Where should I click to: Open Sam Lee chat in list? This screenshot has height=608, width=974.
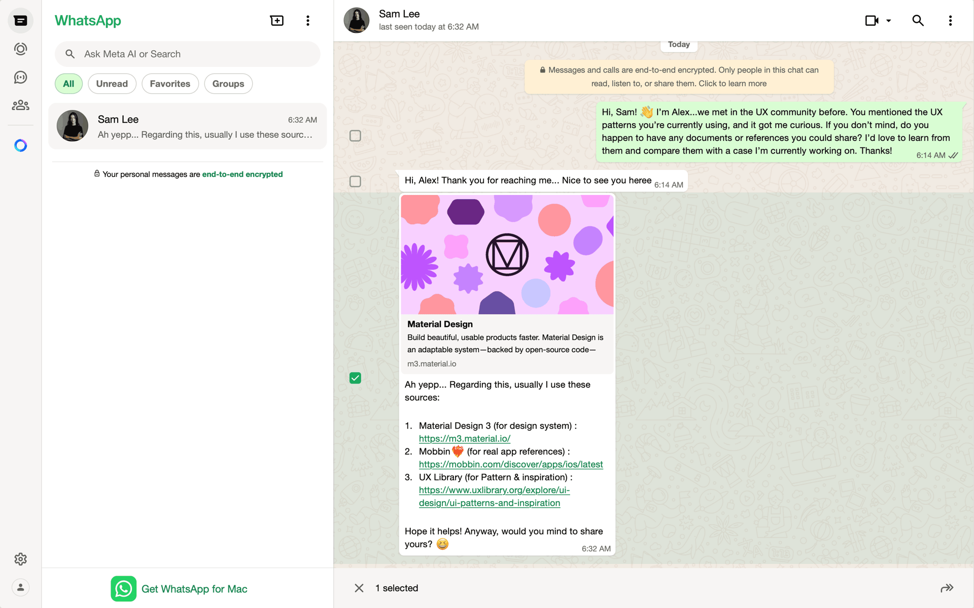[187, 126]
